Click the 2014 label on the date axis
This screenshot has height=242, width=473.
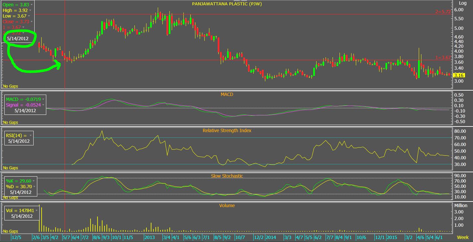point(271,237)
